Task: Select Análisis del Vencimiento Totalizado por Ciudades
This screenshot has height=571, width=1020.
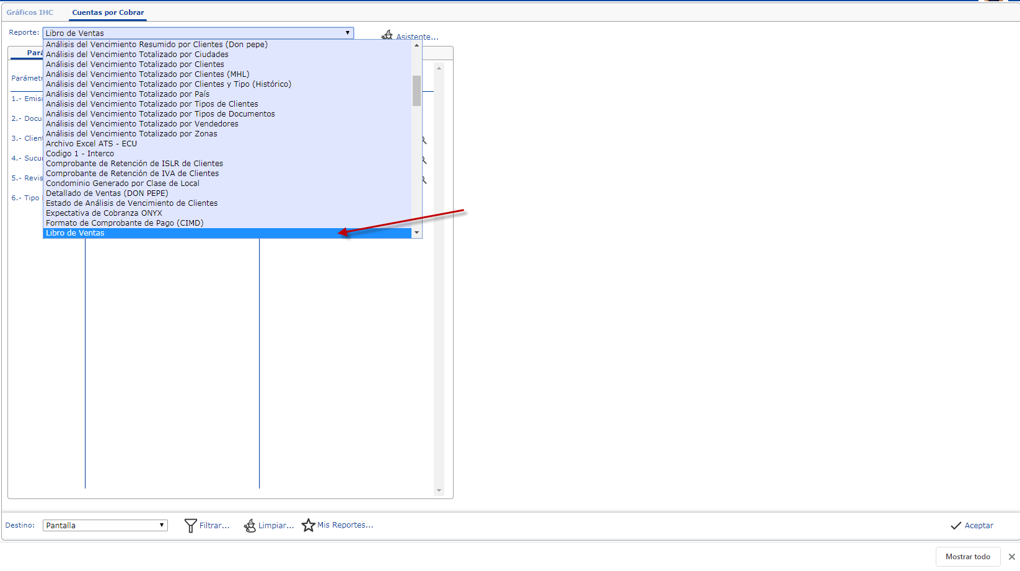Action: (x=227, y=55)
